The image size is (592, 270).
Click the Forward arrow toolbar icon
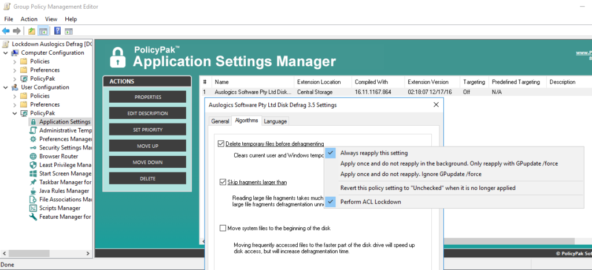click(17, 31)
